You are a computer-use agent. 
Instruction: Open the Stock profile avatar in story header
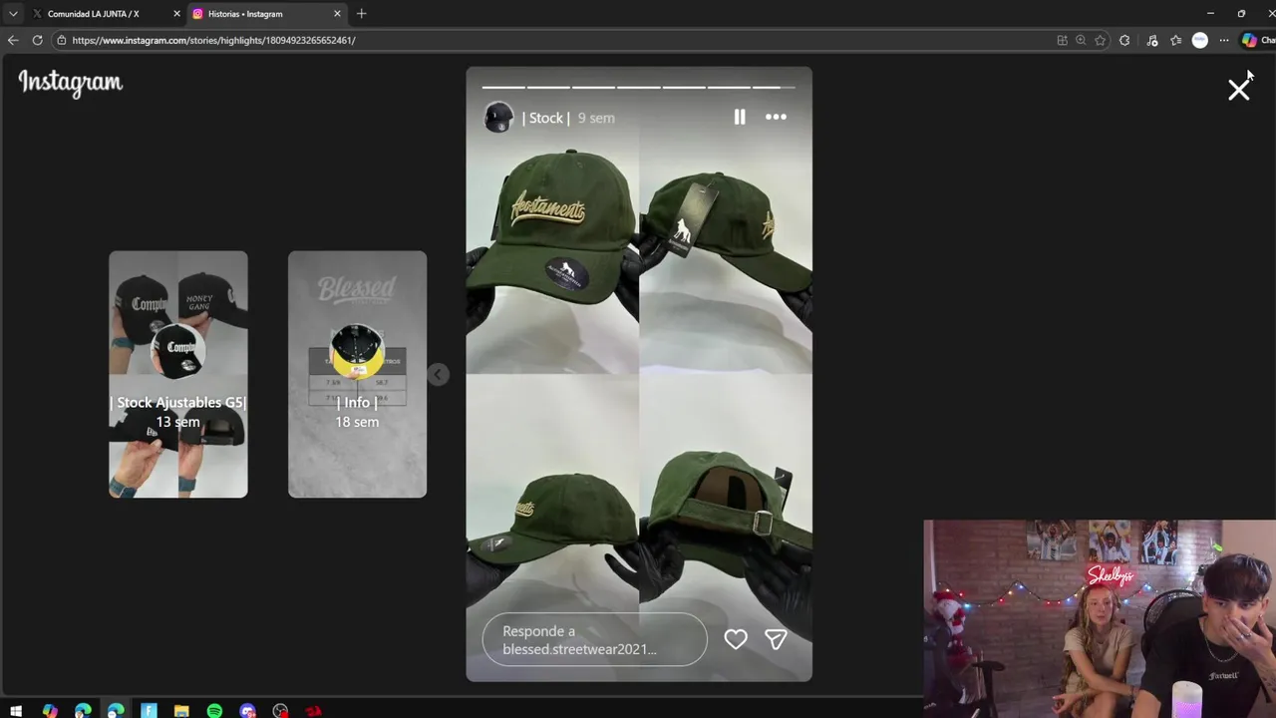[x=498, y=118]
